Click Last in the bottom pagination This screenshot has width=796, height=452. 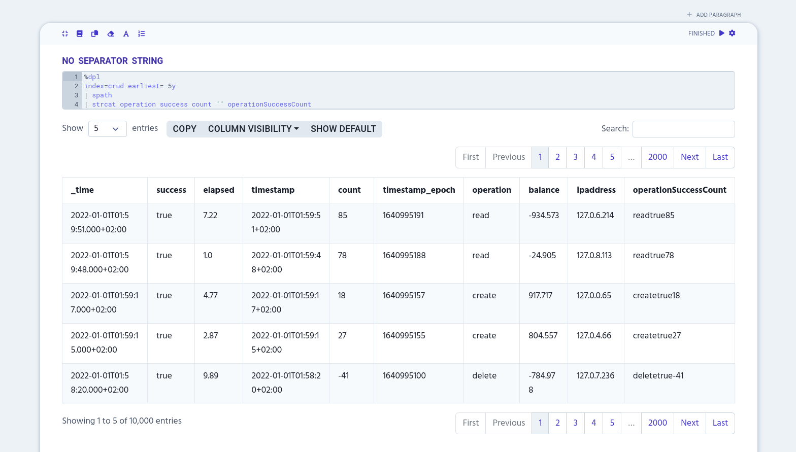[x=720, y=423]
